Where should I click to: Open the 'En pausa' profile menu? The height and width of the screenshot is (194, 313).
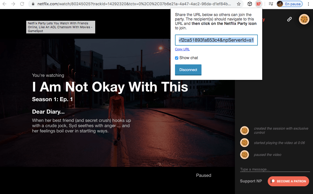coord(289,4)
